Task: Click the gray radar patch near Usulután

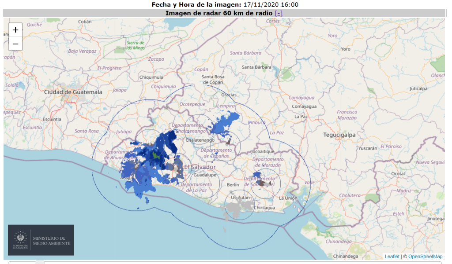Action: tap(240, 208)
